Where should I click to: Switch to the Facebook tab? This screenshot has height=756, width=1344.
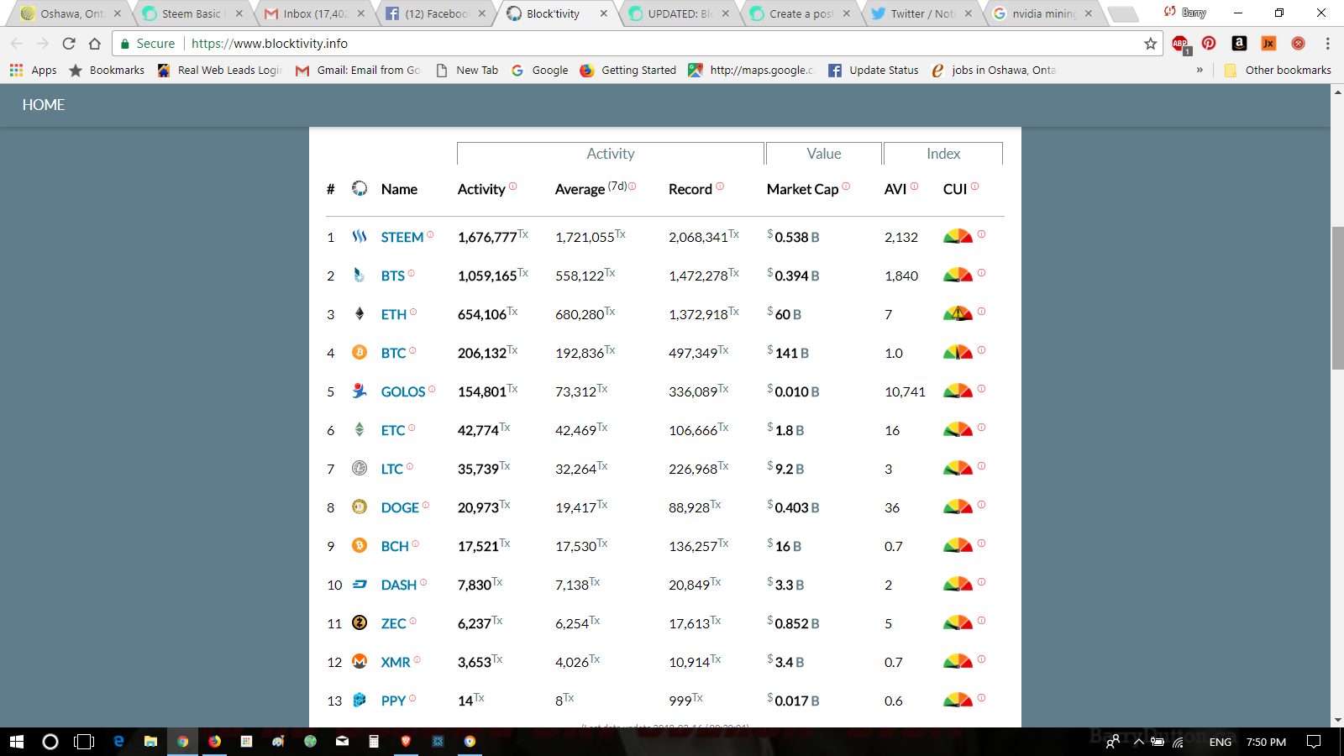[x=435, y=13]
